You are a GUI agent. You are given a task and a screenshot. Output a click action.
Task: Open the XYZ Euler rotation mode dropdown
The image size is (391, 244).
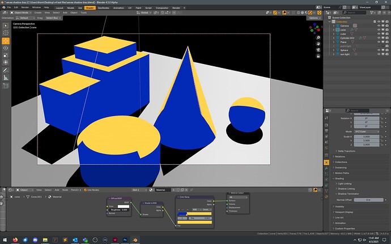[367, 131]
